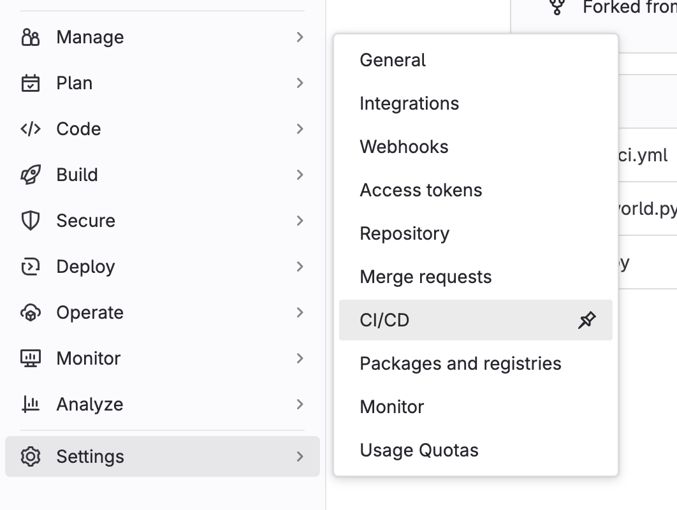Select Integrations in the Settings flyout
This screenshot has height=510, width=677.
click(x=409, y=104)
